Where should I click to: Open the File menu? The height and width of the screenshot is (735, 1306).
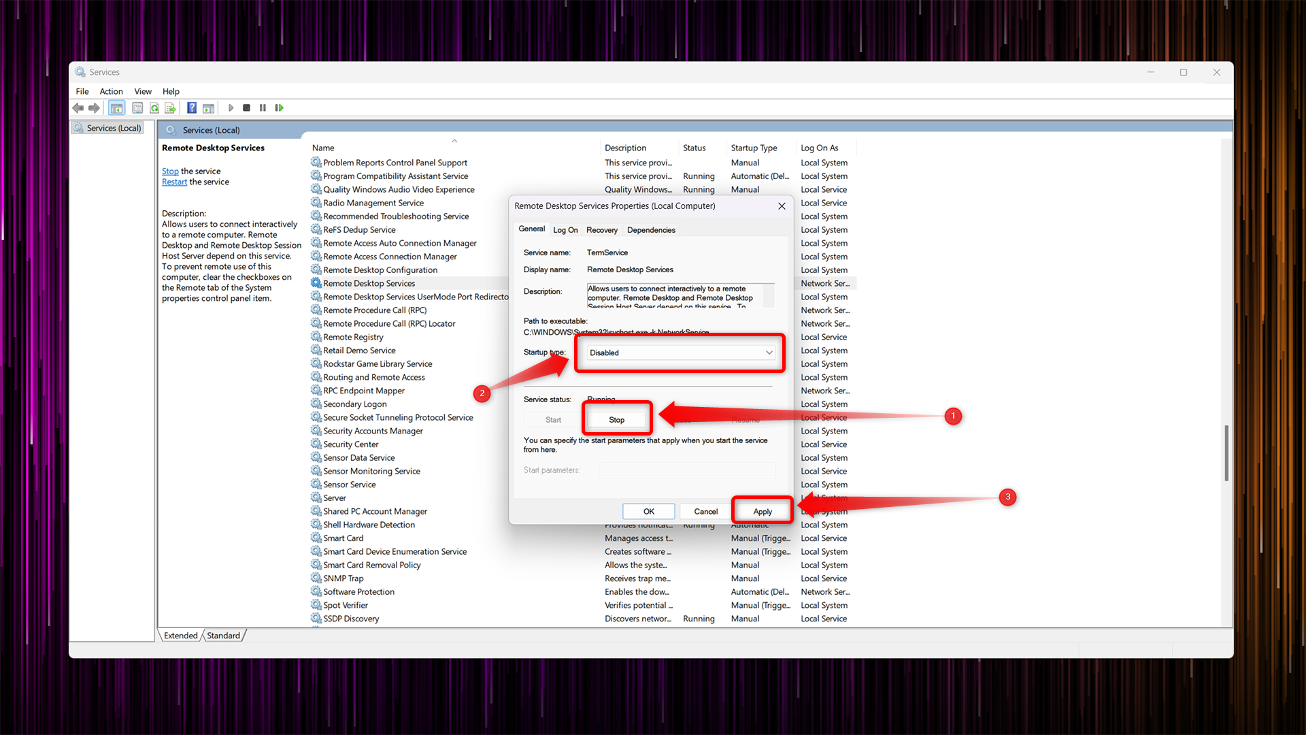coord(82,91)
